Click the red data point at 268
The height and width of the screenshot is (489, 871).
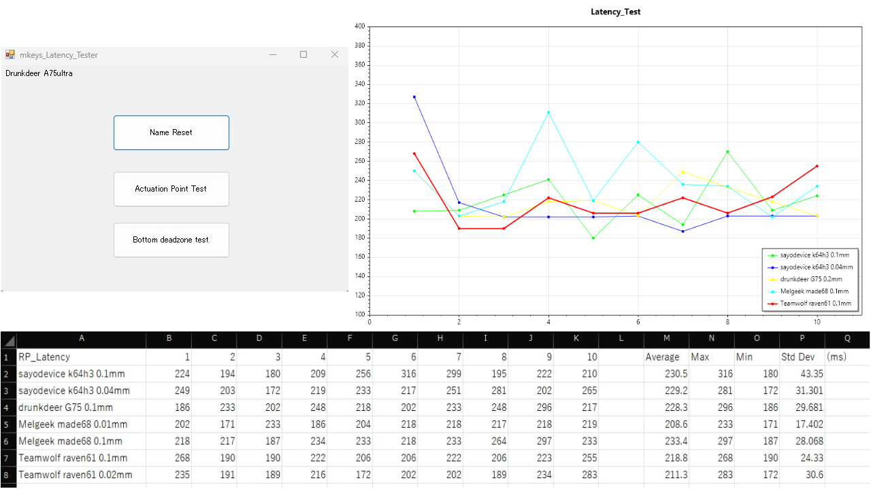pyautogui.click(x=414, y=153)
